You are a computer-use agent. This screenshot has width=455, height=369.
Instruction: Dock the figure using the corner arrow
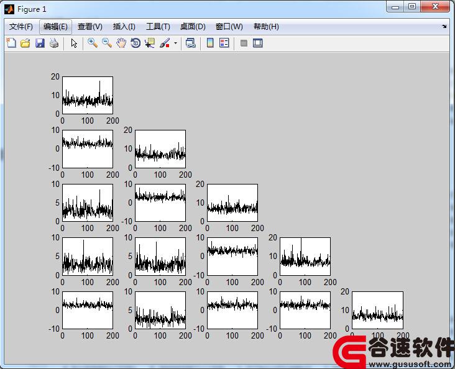click(x=444, y=26)
